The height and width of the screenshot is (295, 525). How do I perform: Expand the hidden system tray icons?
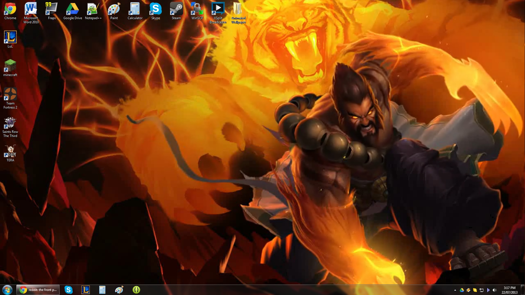tap(455, 290)
